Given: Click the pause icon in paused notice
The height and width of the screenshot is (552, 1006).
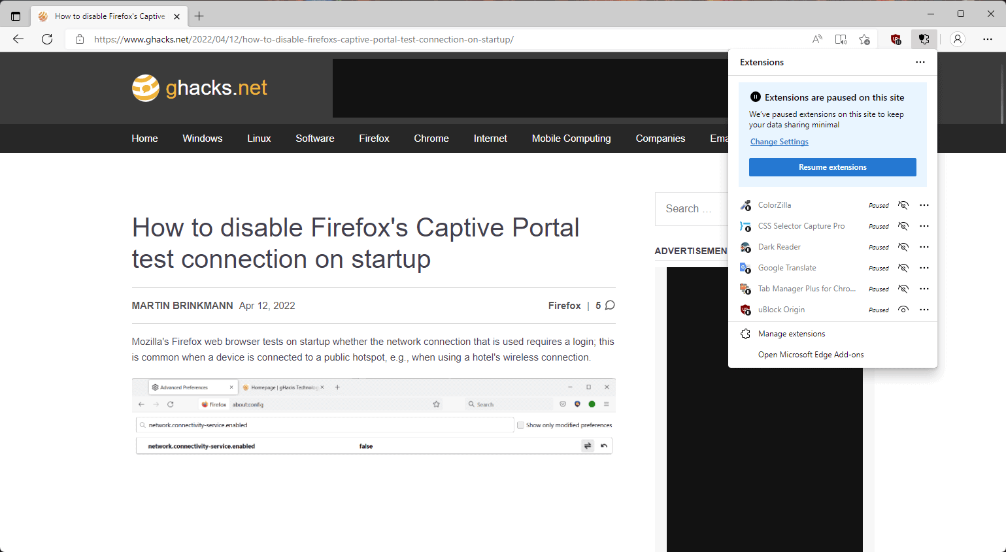Looking at the screenshot, I should [755, 97].
